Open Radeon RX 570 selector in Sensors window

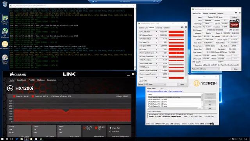point(152,84)
